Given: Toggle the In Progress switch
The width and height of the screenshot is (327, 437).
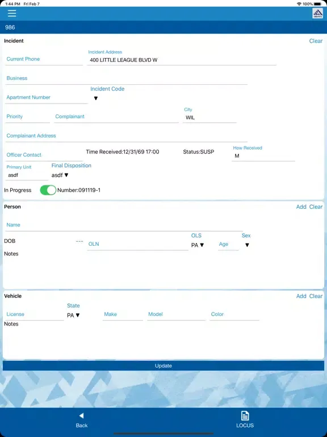Looking at the screenshot, I should pos(48,190).
